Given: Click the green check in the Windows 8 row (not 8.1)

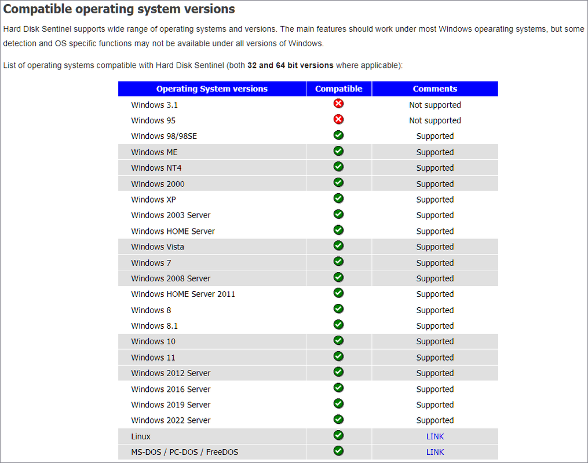Looking at the screenshot, I should point(339,308).
